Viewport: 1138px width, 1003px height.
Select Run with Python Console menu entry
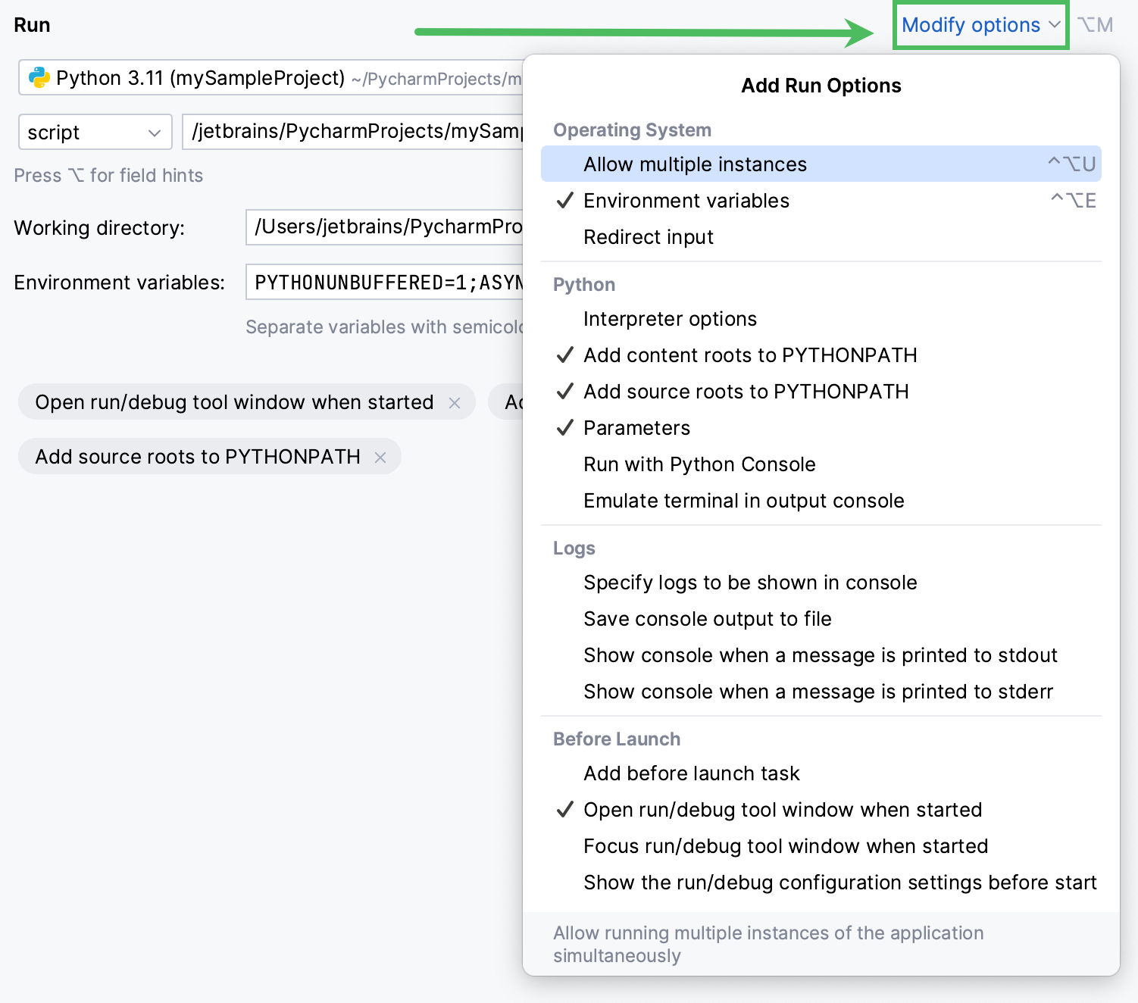699,464
